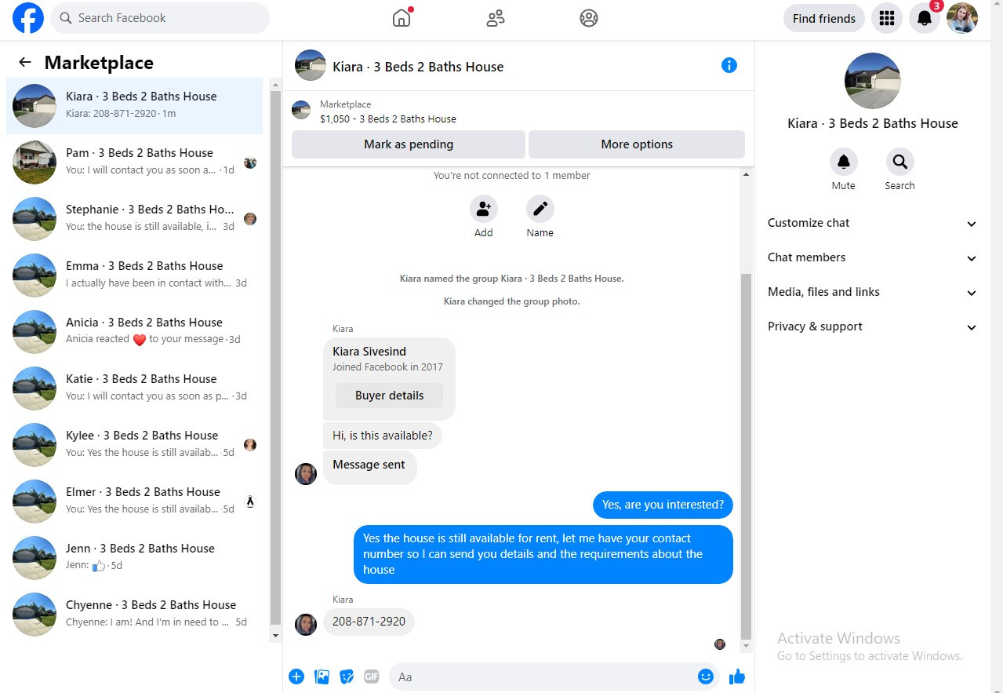Select the Kiara conversation in list
Screen dimensions: 1003x693
[135, 106]
